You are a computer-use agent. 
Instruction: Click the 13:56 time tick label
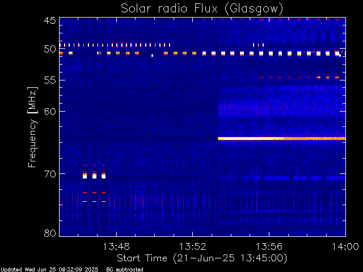point(269,246)
